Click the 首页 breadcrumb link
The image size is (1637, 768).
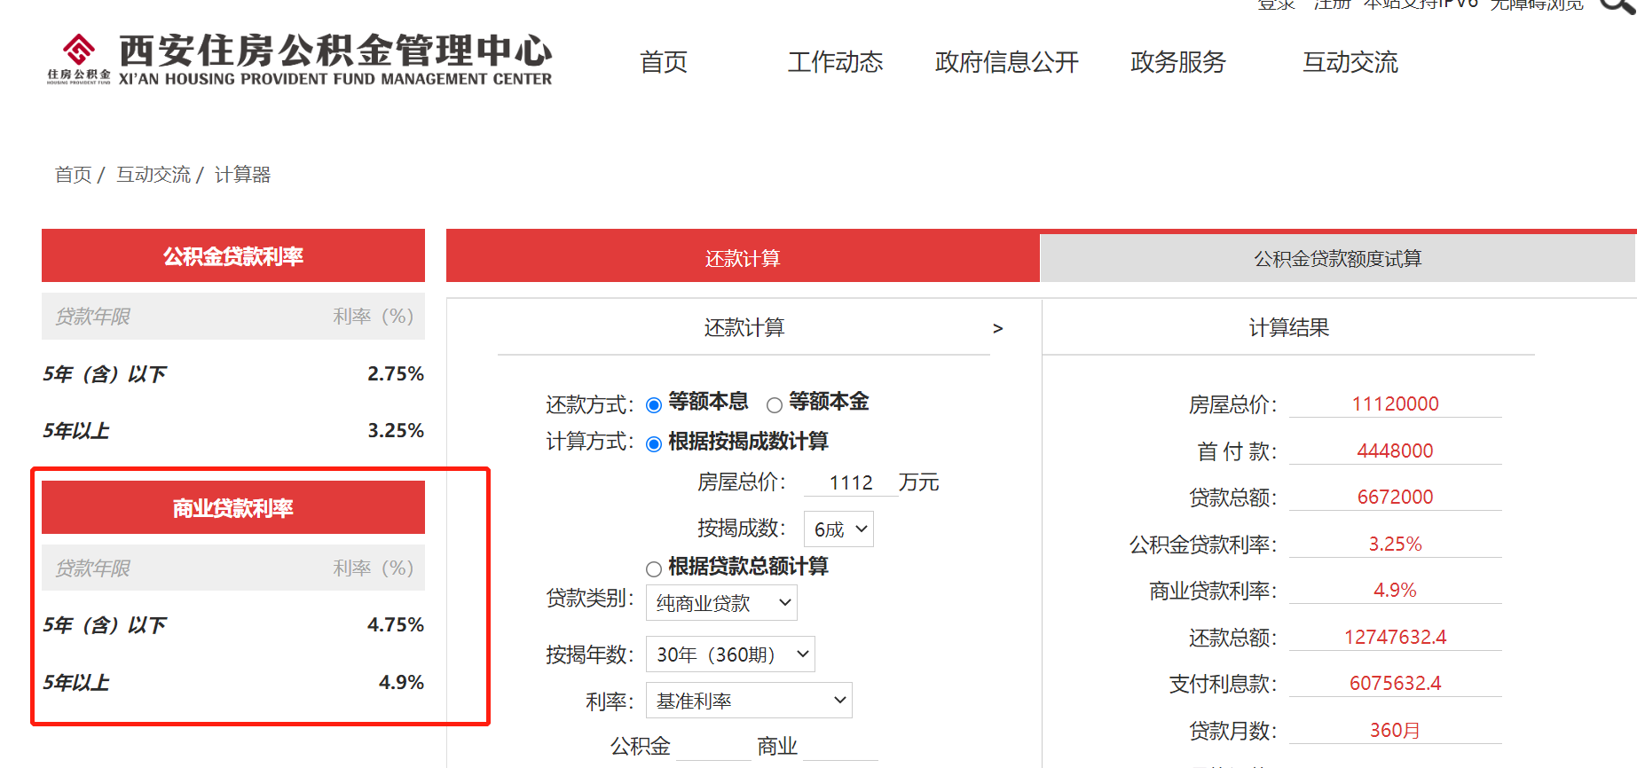tap(73, 175)
